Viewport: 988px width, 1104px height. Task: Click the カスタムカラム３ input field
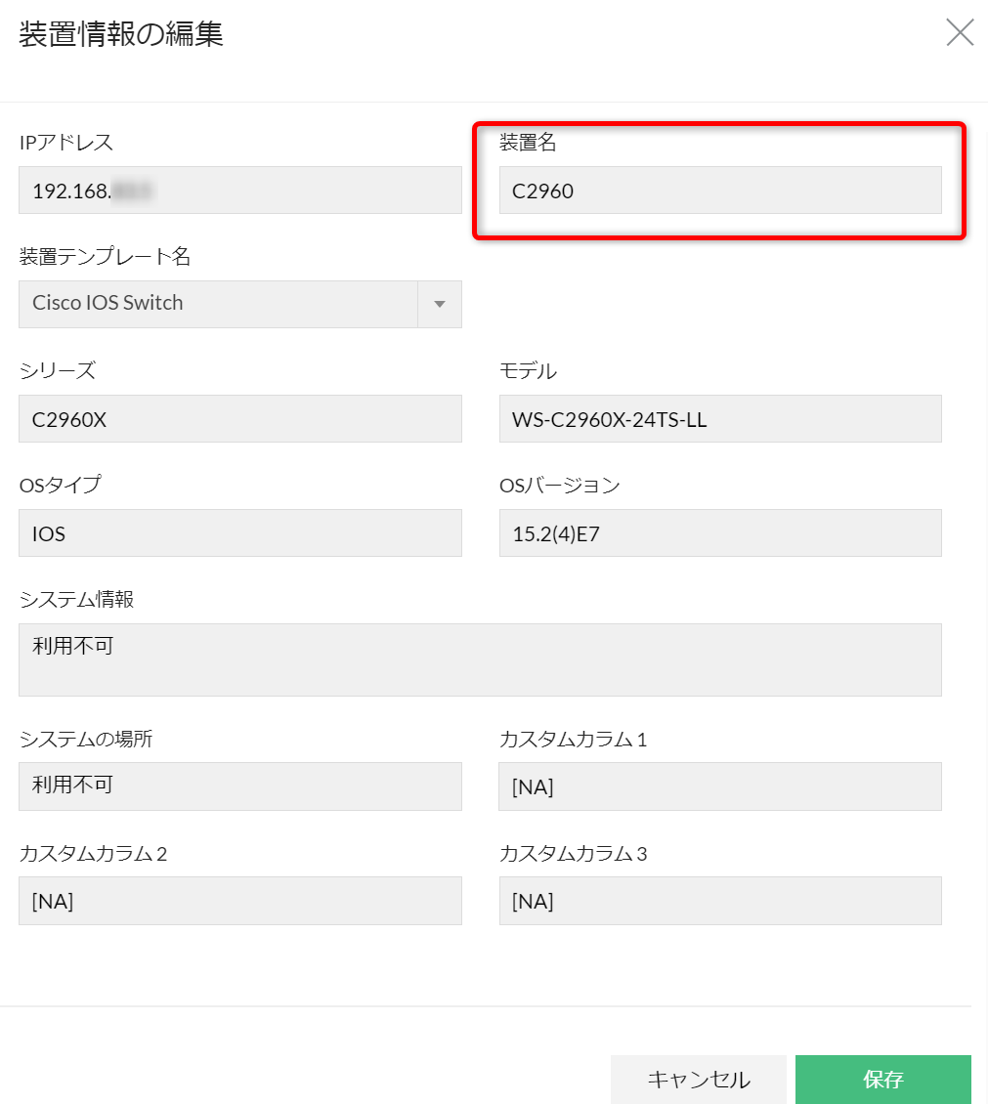click(x=719, y=901)
